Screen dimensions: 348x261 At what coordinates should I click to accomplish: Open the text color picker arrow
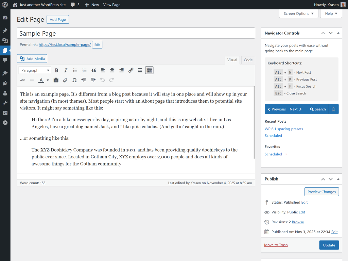click(48, 80)
